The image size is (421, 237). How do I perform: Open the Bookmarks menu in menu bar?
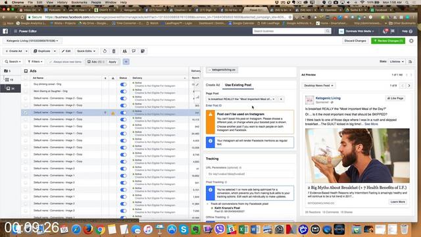pos(79,3)
